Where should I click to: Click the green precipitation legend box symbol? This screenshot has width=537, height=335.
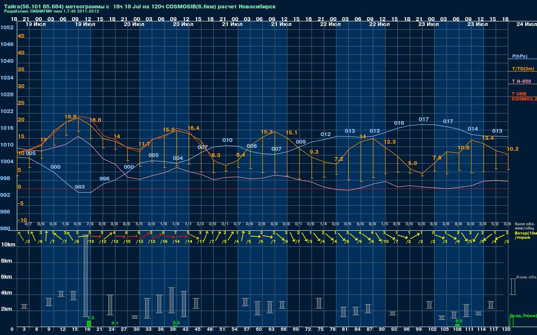pos(511,322)
